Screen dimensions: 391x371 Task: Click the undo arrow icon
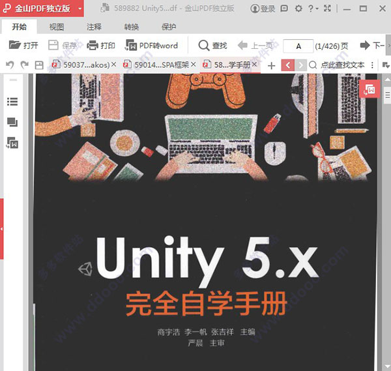[x=10, y=65]
